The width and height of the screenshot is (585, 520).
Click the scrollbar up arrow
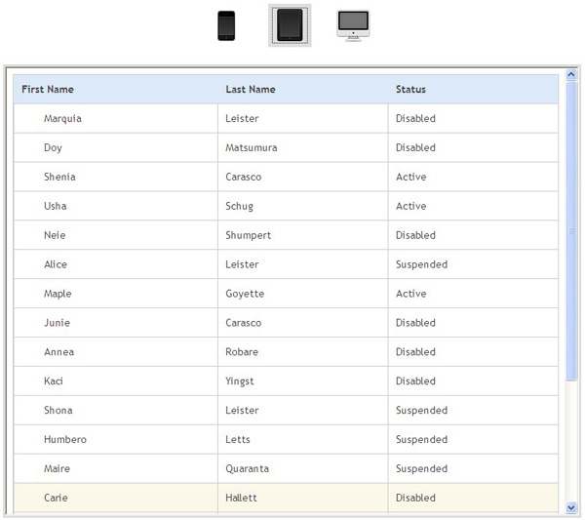(x=571, y=76)
